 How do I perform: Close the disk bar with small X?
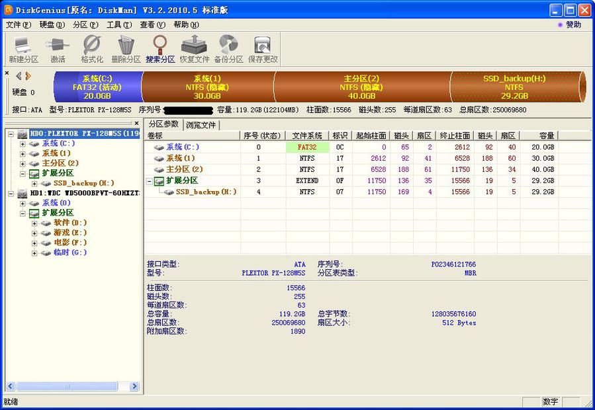pos(7,73)
